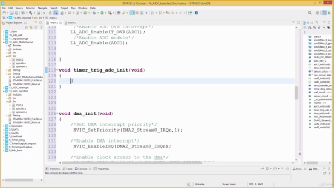This screenshot has height=188, width=334.
Task: Click the filter funnel icon in Project Explorer
Action: coord(35,27)
